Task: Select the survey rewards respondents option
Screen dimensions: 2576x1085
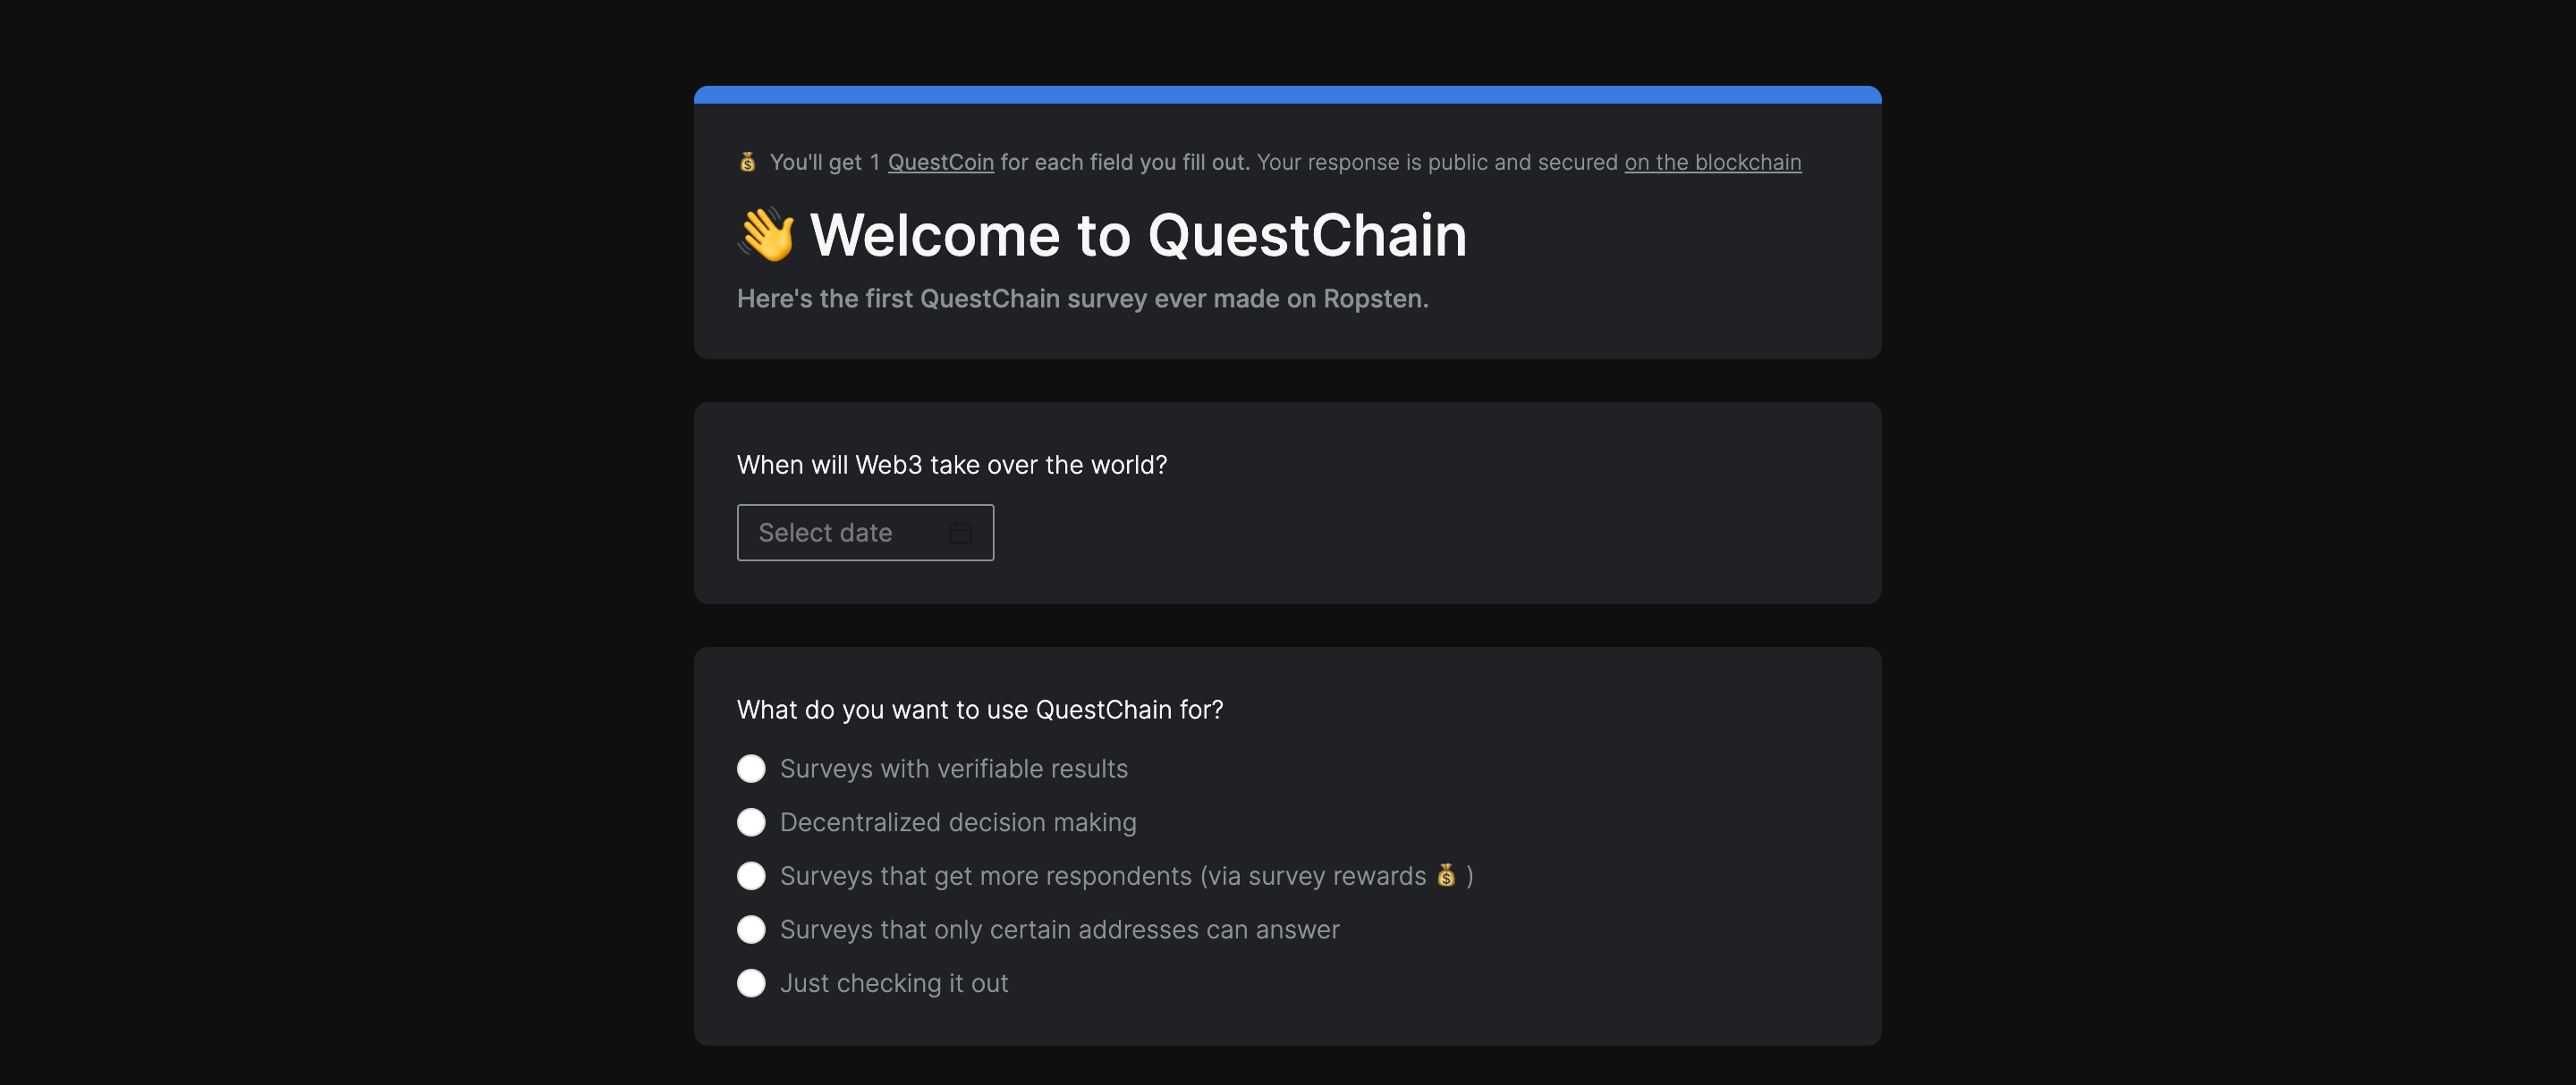Action: click(x=751, y=875)
